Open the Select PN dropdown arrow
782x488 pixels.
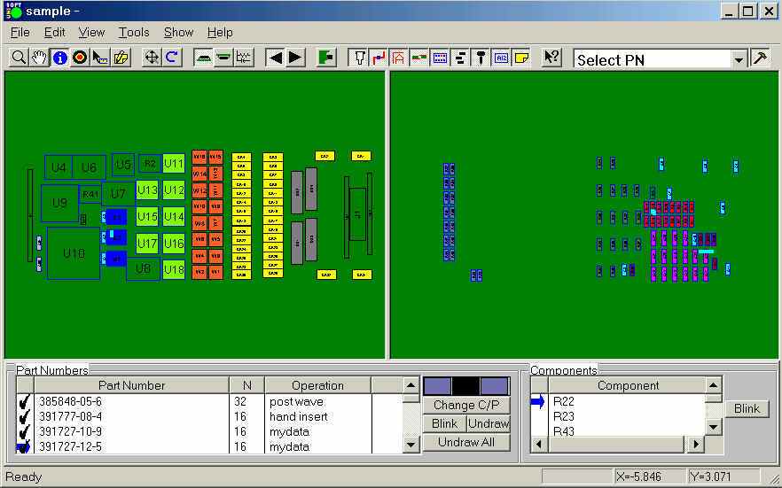point(739,59)
